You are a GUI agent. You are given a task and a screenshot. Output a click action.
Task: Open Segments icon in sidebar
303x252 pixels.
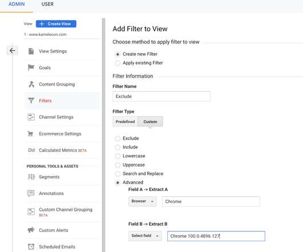coord(31,177)
